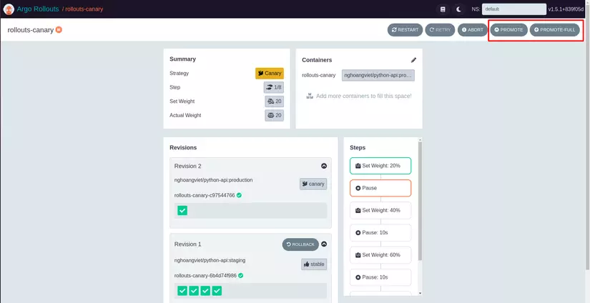Edit containers with the pencil icon
The height and width of the screenshot is (303, 590).
[413, 60]
